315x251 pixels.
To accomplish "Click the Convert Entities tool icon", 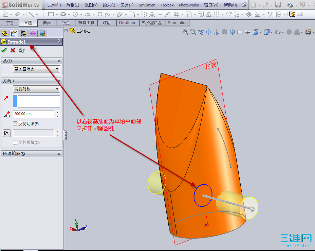I will (189, 14).
